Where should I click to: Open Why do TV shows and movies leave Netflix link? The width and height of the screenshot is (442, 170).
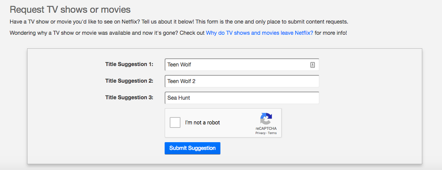(x=260, y=33)
